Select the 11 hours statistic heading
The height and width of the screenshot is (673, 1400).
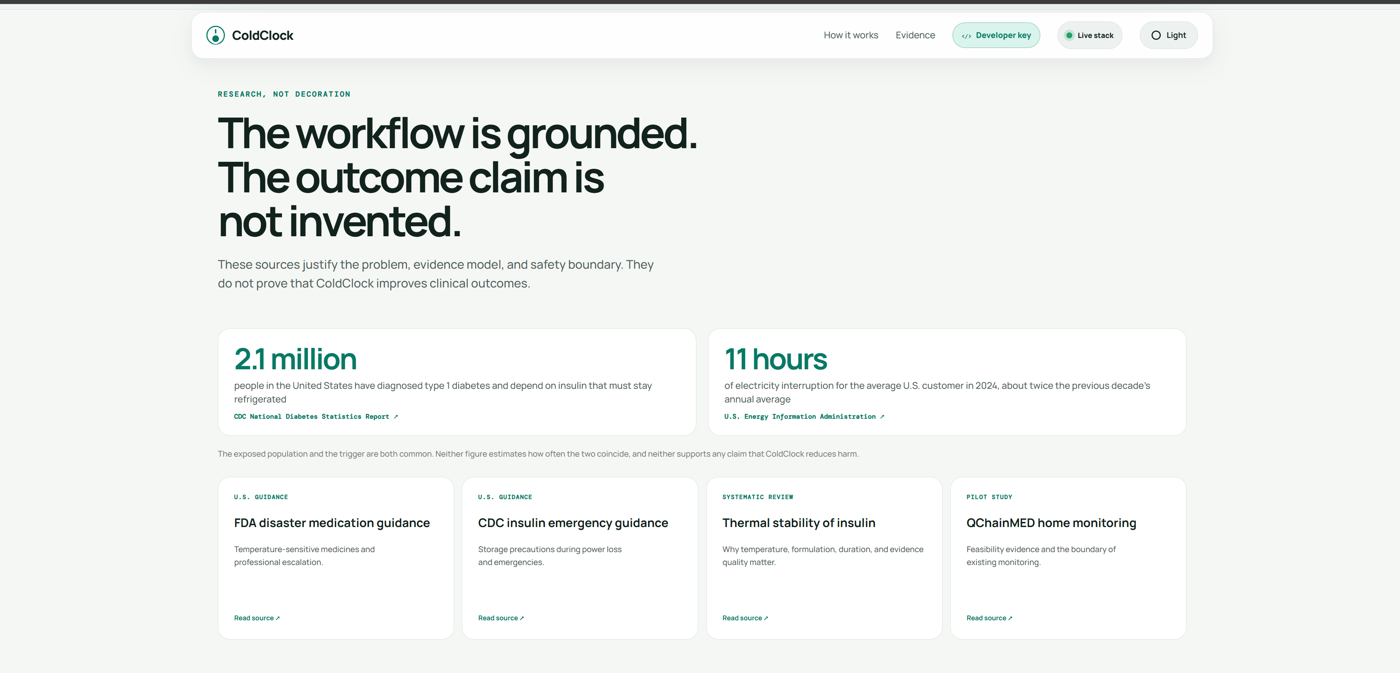(x=776, y=359)
